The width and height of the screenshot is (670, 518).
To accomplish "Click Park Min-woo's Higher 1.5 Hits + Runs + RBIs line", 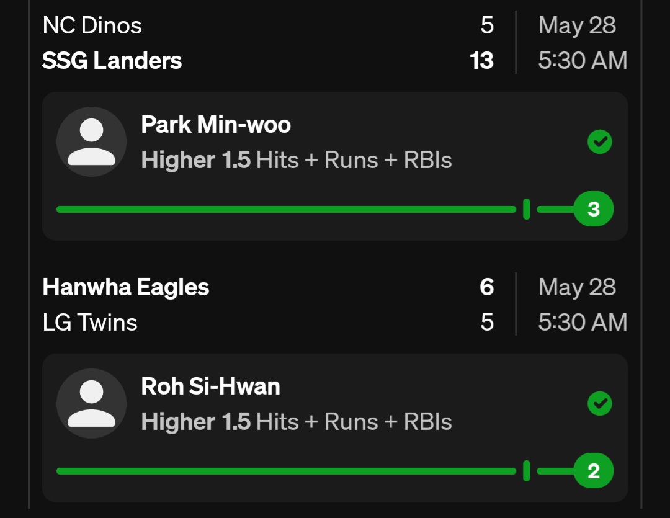I will (x=297, y=160).
